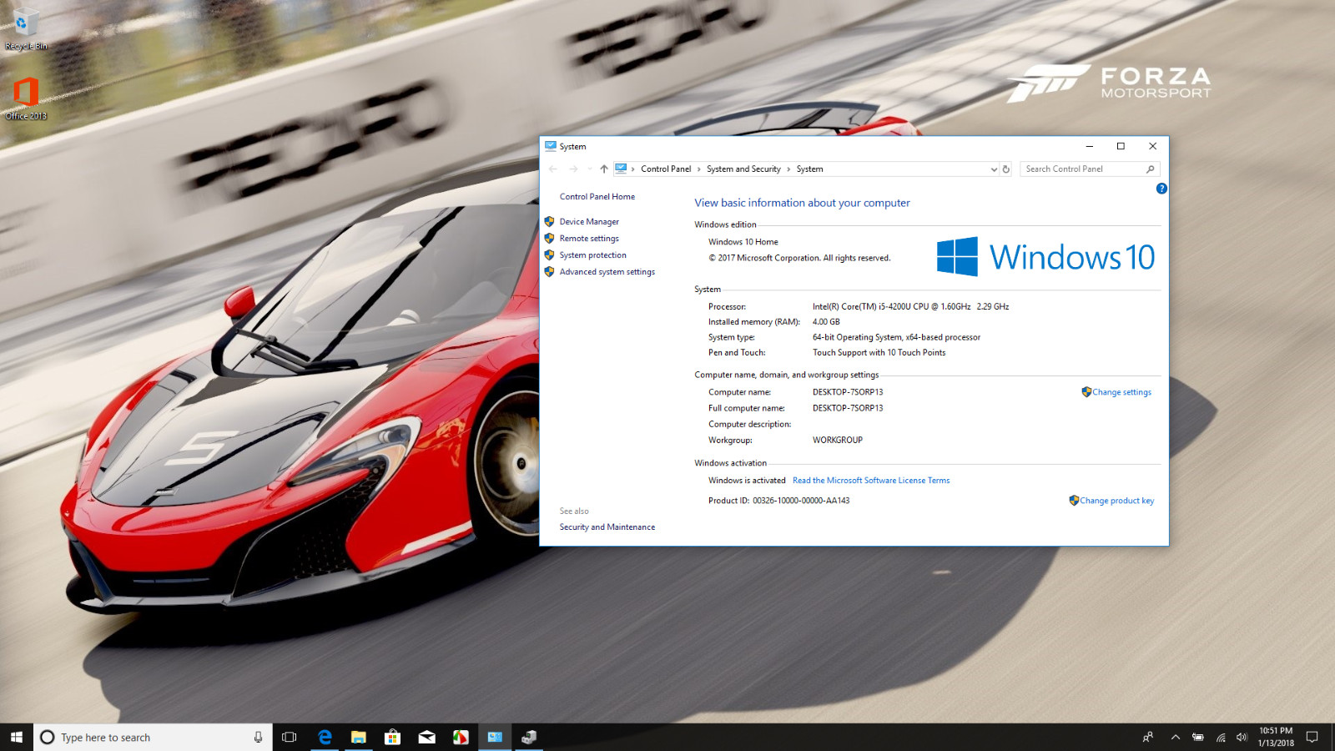Go forward in the System window
The height and width of the screenshot is (751, 1335).
pos(573,169)
